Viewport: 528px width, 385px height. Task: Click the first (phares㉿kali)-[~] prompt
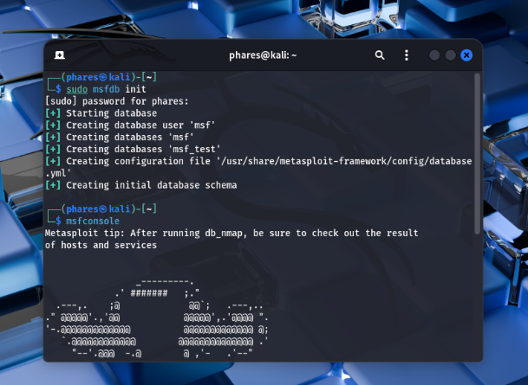click(108, 77)
